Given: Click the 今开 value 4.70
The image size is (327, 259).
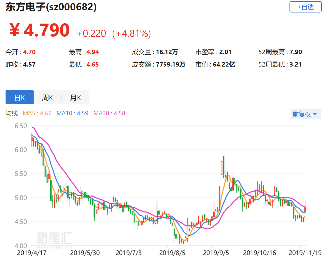Looking at the screenshot, I should [x=29, y=52].
